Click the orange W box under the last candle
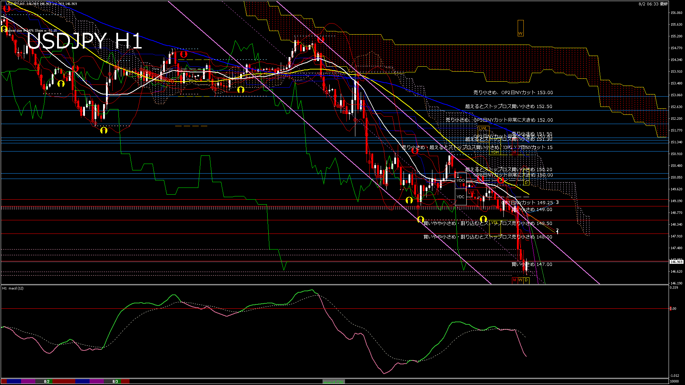Screen dimensions: 685x385 click(521, 280)
